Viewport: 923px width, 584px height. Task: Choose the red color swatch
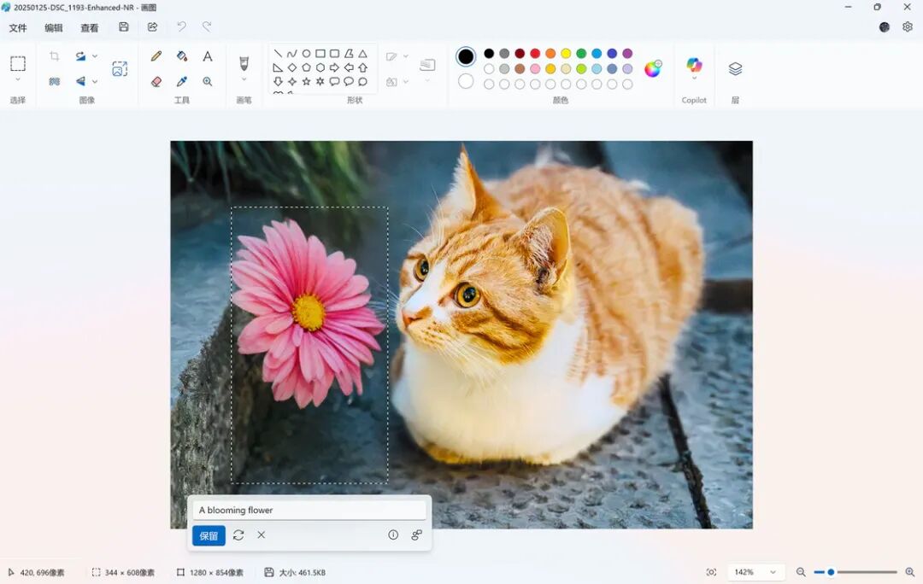(535, 54)
